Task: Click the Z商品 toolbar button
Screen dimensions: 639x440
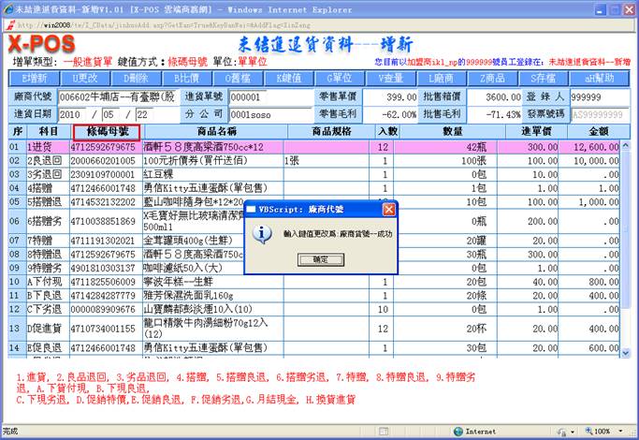Action: pos(492,78)
